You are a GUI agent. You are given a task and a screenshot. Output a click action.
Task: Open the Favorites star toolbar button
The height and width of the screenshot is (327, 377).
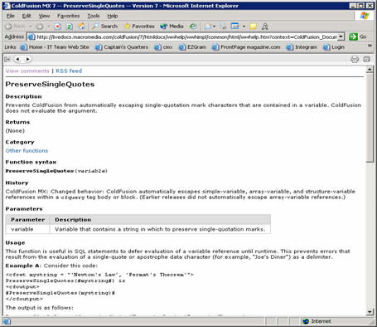139,27
